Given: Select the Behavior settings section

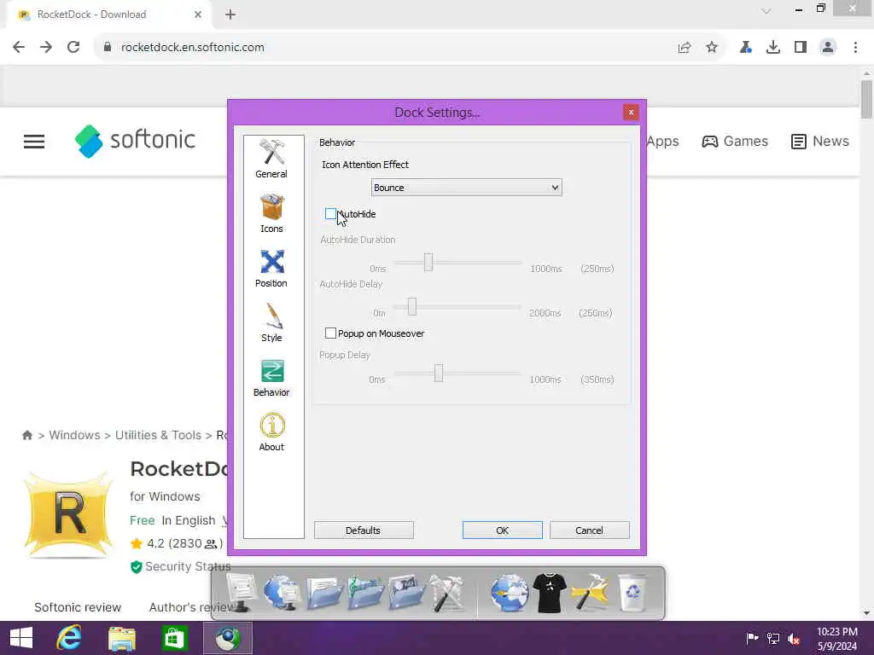Looking at the screenshot, I should [271, 378].
